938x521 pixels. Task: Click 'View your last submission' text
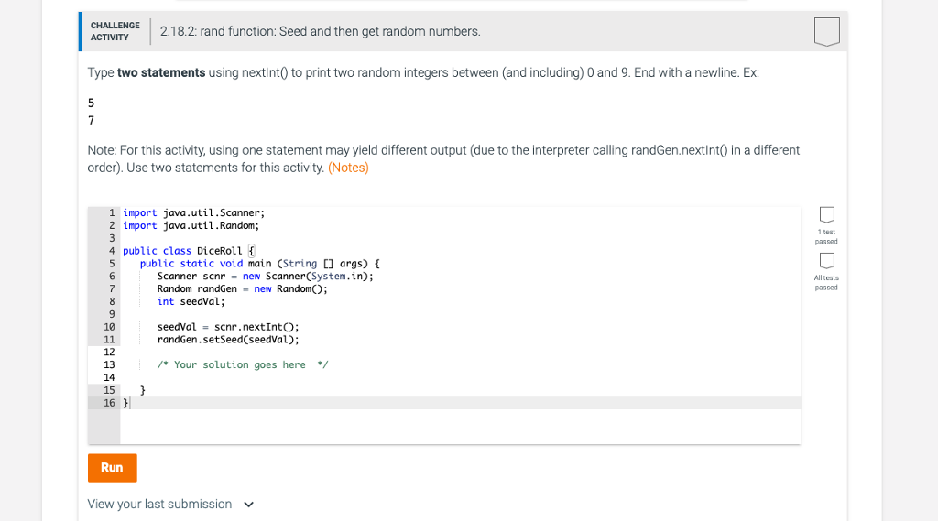[159, 504]
